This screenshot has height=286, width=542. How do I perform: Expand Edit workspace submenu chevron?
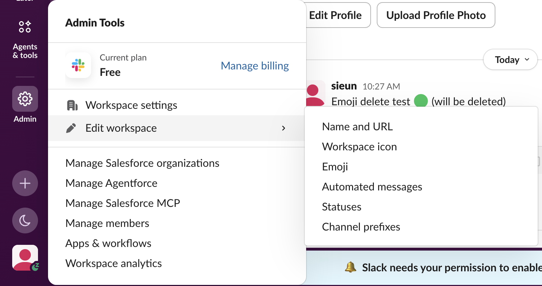[284, 128]
